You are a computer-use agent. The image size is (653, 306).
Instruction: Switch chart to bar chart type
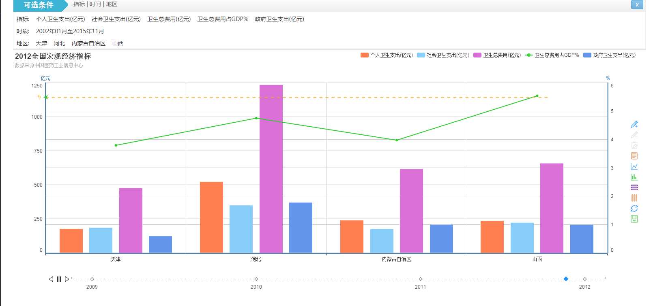click(x=634, y=177)
